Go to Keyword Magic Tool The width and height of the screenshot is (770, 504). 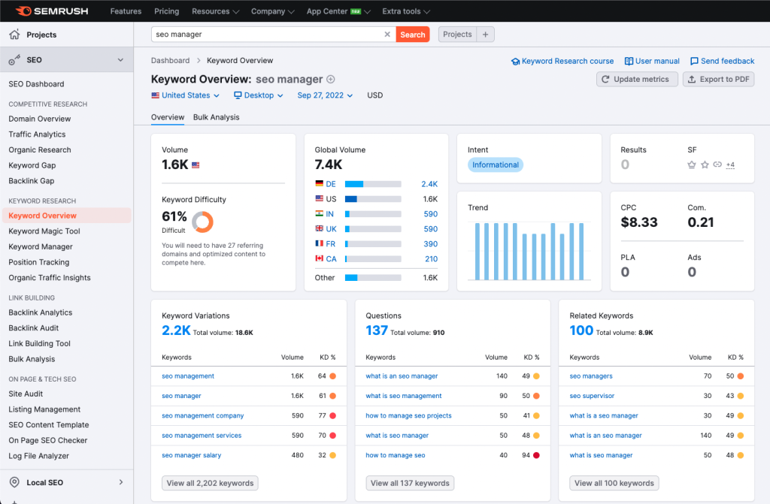[x=44, y=231]
